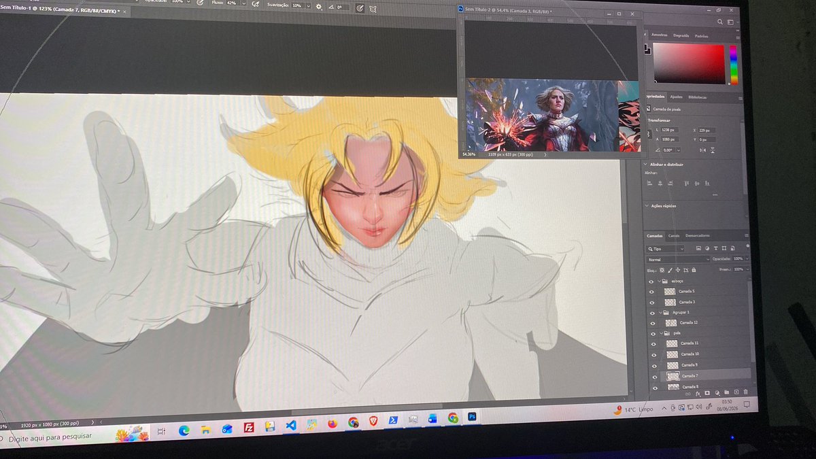Click the smart object filter icon
This screenshot has width=816, height=459.
pyautogui.click(x=732, y=248)
